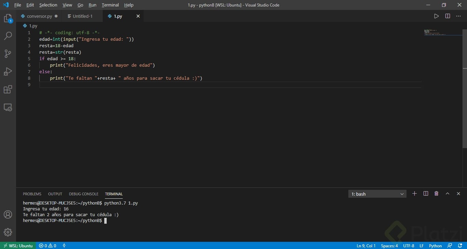This screenshot has width=467, height=249.
Task: Click 'Ingresa tu edad: 16' terminal output
Action: pyautogui.click(x=46, y=209)
